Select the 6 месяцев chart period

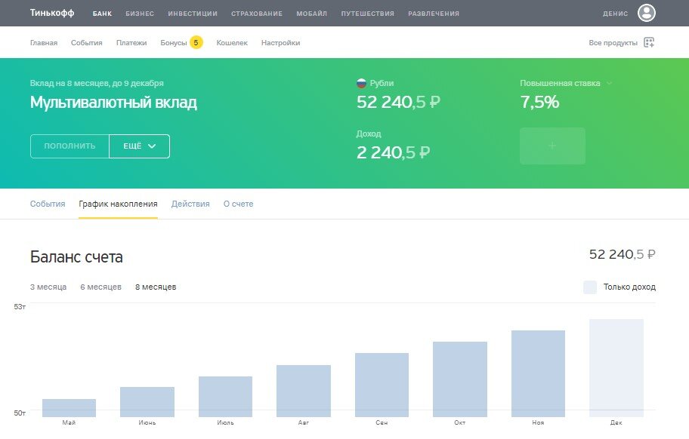click(x=100, y=287)
